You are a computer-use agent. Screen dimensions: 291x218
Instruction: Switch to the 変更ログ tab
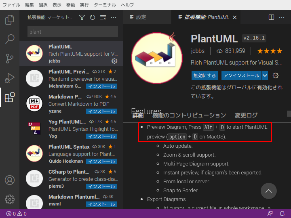click(x=246, y=115)
